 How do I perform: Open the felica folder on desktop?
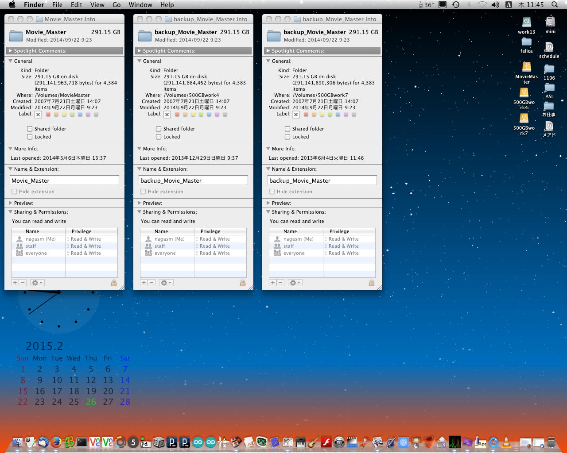click(526, 42)
